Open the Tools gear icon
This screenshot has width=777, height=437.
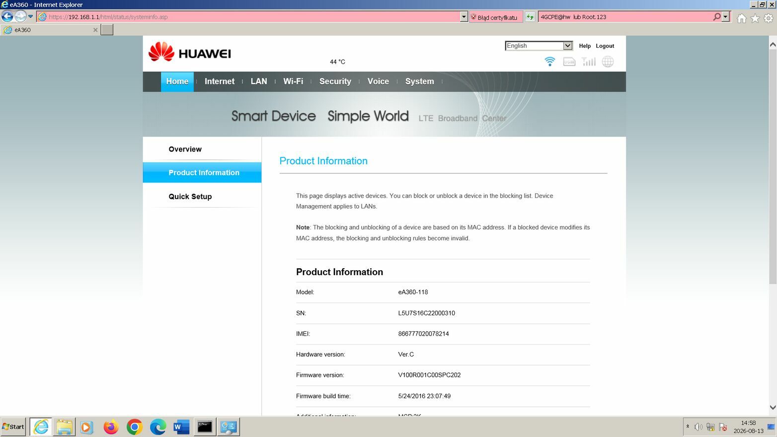(x=769, y=18)
